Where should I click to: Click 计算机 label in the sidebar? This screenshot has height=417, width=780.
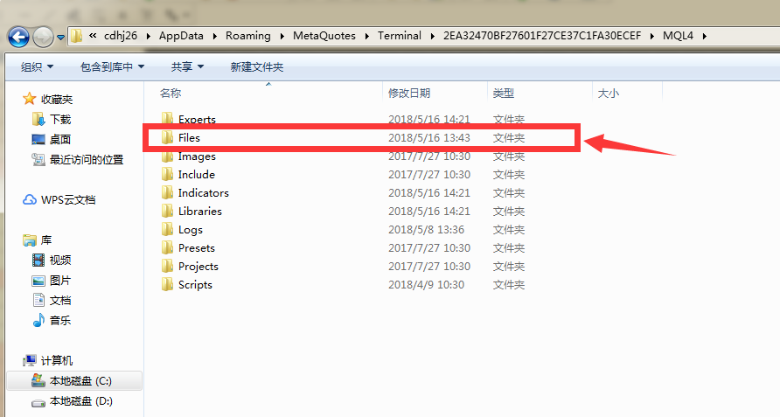point(57,360)
